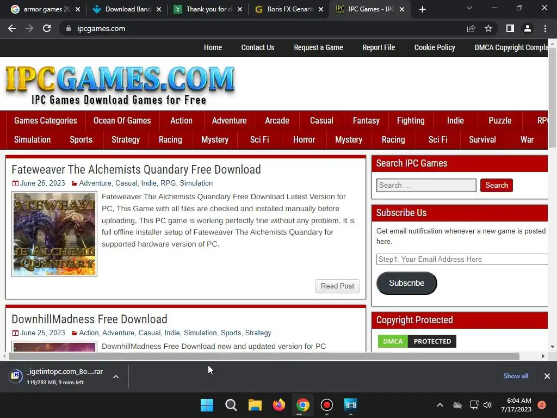Select the Arcade category

click(x=277, y=120)
